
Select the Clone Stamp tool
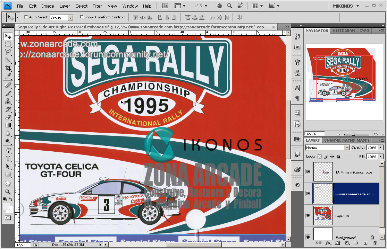coord(8,101)
